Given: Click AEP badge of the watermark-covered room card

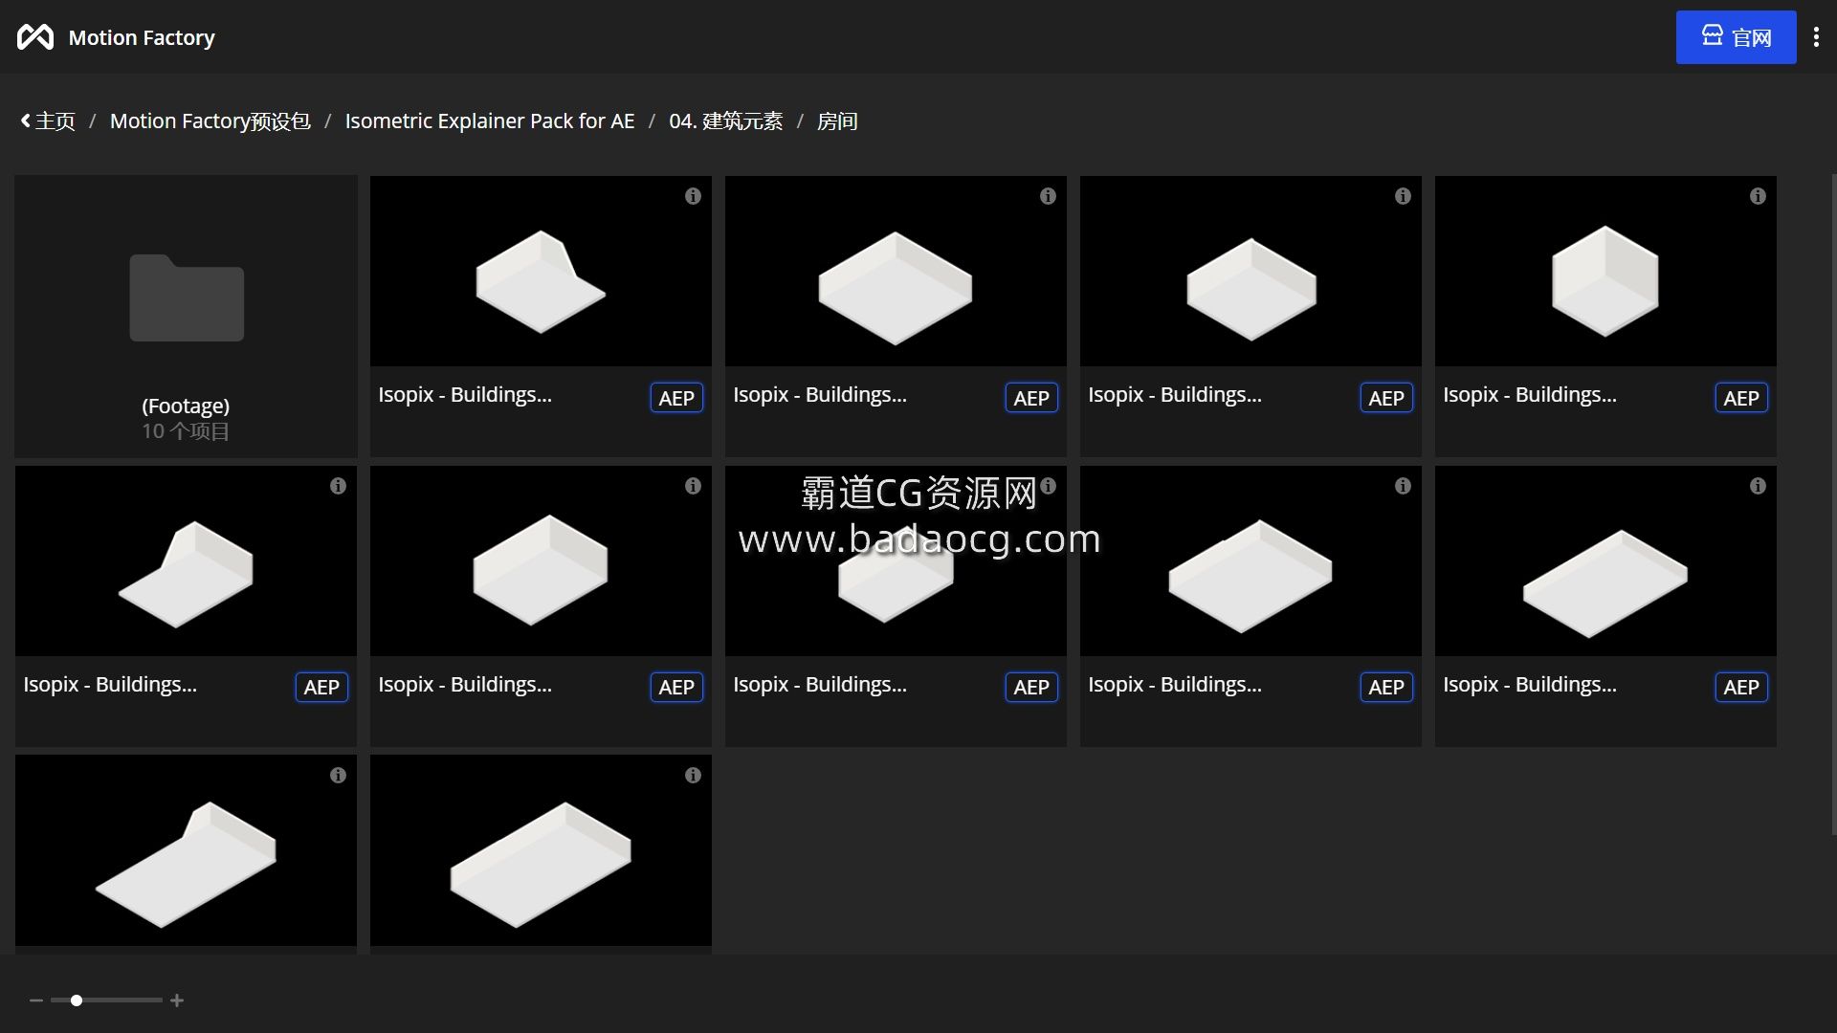Looking at the screenshot, I should (x=1031, y=687).
